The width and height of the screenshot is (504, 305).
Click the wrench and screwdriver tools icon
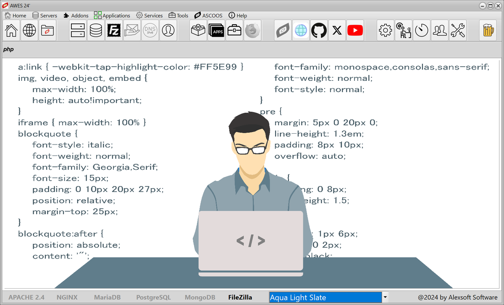(x=457, y=31)
